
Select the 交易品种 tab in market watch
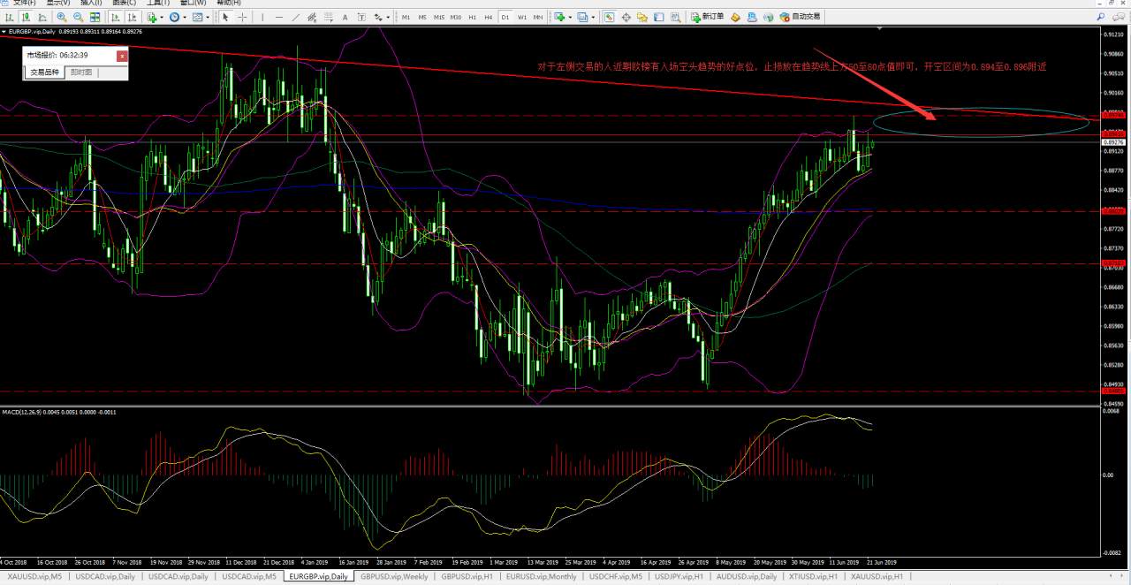coord(44,72)
